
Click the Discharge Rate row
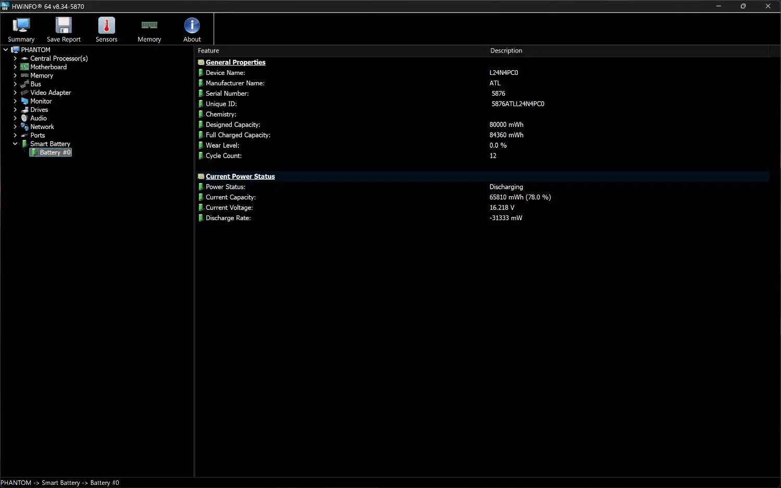pos(228,218)
